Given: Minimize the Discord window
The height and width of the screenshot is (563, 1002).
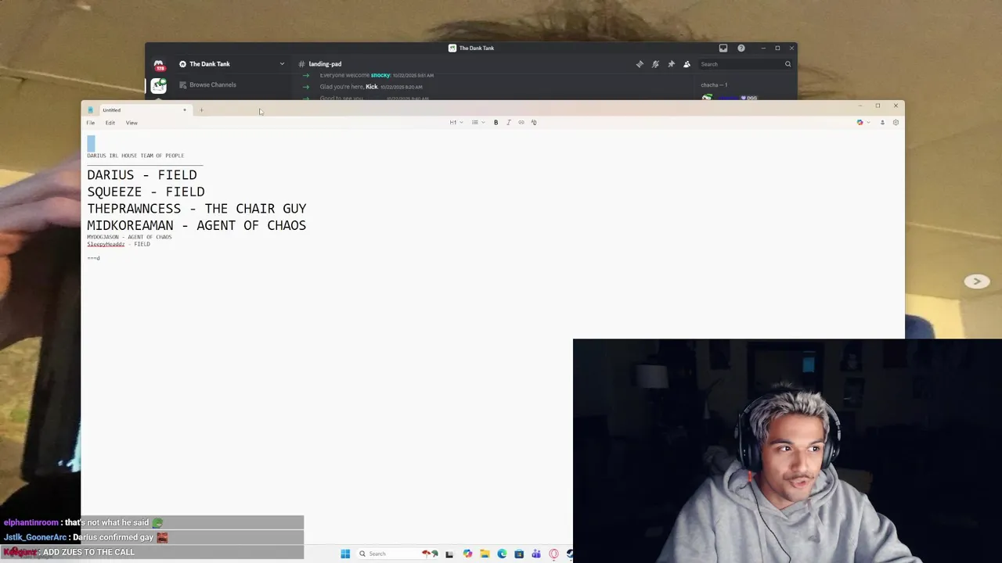Looking at the screenshot, I should 763,48.
